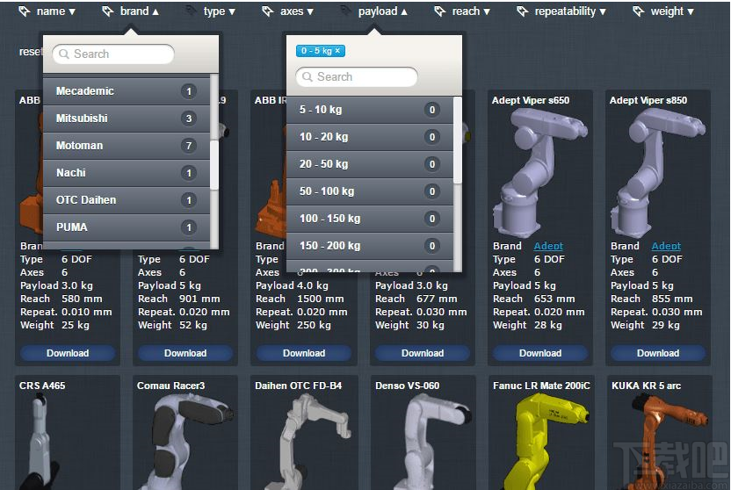Download the robot with 677 mm reach
Image resolution: width=731 pixels, height=490 pixels.
click(423, 354)
